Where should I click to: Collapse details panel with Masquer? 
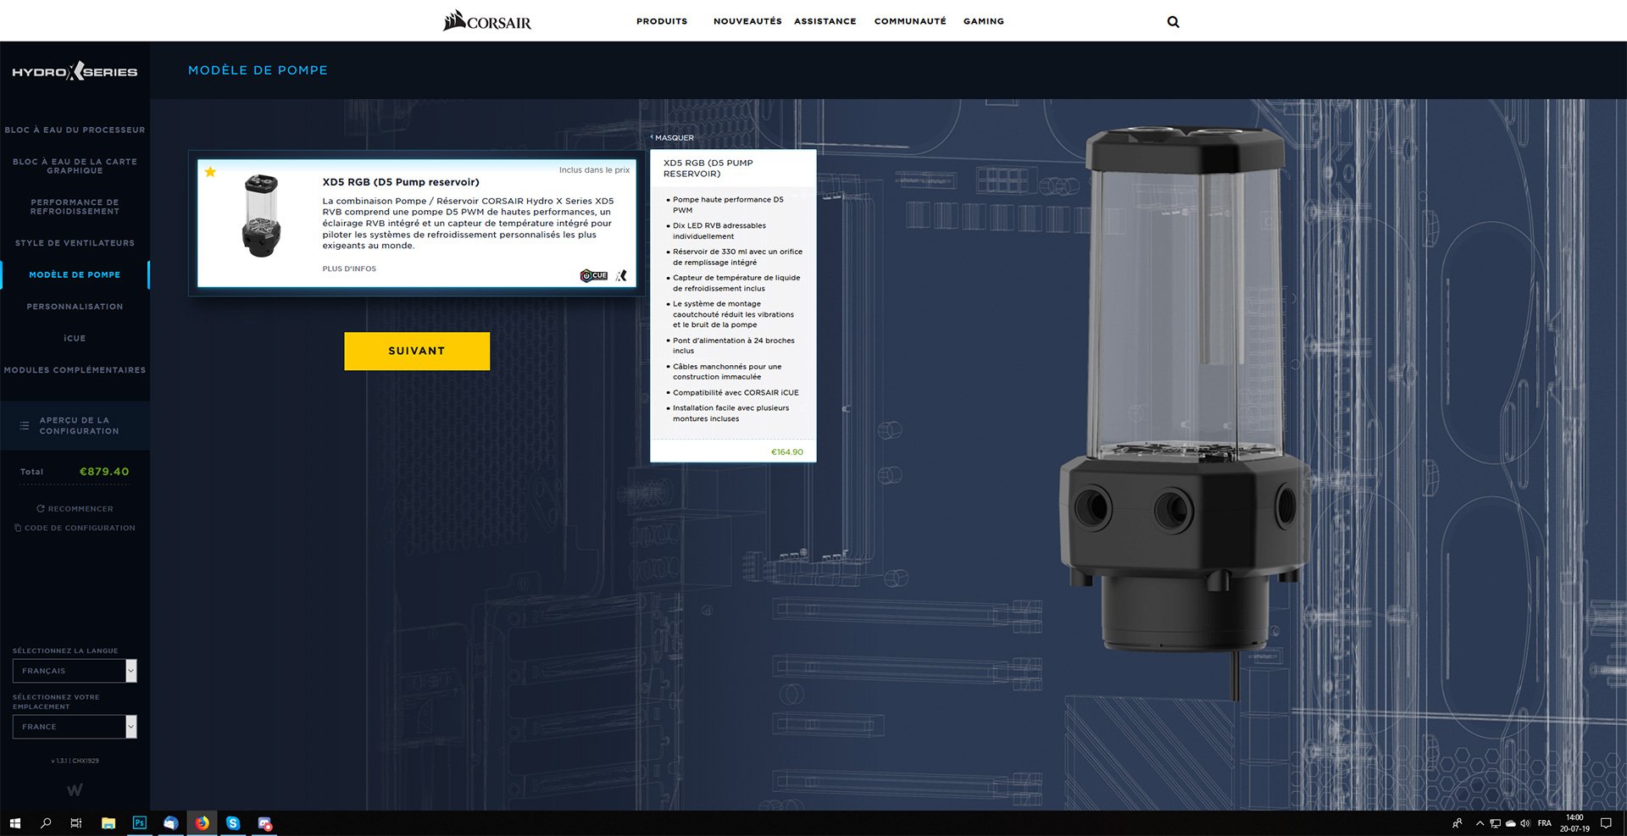(x=673, y=137)
